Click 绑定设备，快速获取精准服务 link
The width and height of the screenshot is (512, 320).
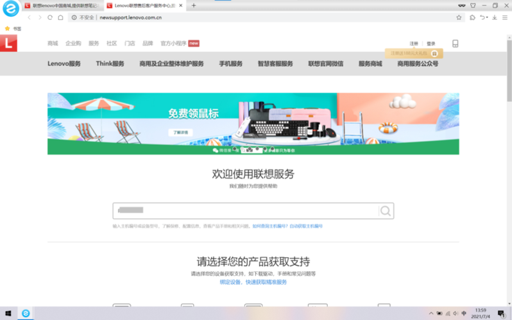point(253,282)
